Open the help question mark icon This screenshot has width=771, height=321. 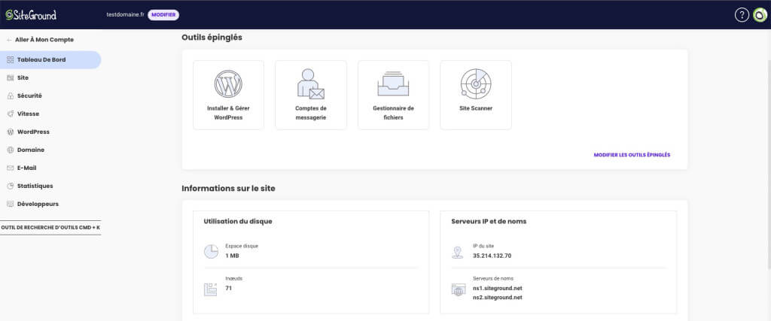pos(742,15)
